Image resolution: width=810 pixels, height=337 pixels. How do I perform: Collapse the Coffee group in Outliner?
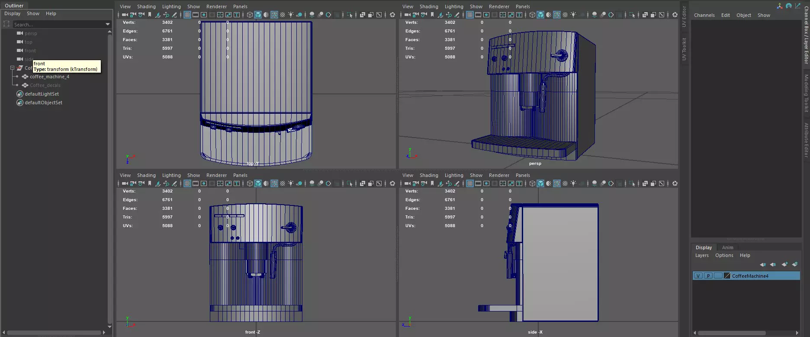tap(13, 68)
